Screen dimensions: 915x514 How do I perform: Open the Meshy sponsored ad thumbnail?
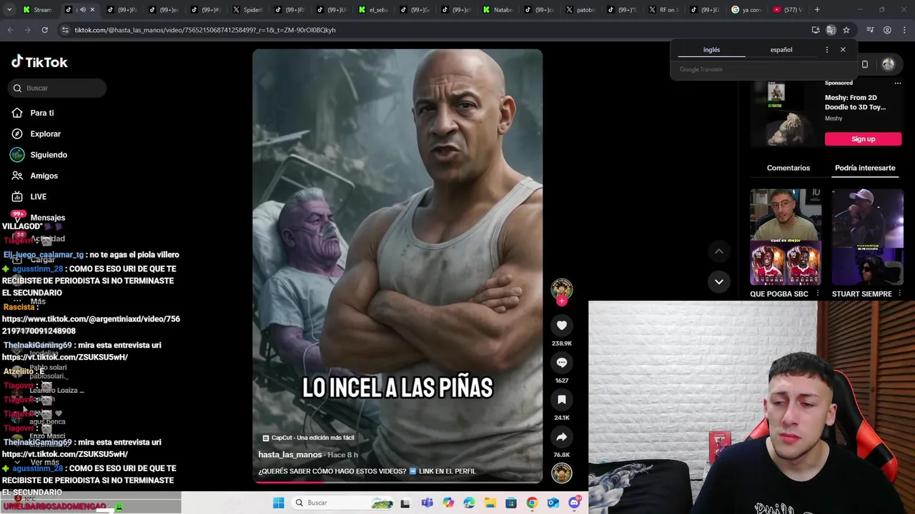785,114
